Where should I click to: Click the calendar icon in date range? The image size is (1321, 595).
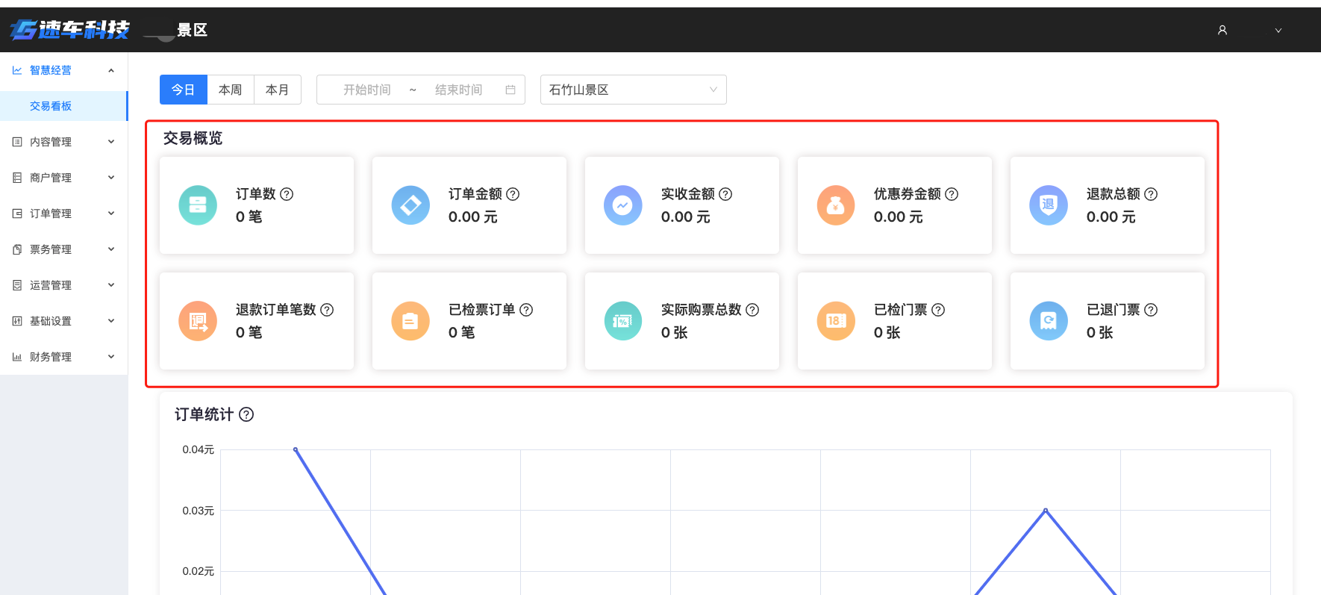pos(510,90)
